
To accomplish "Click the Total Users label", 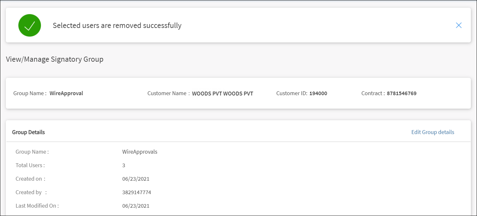I will 30,165.
